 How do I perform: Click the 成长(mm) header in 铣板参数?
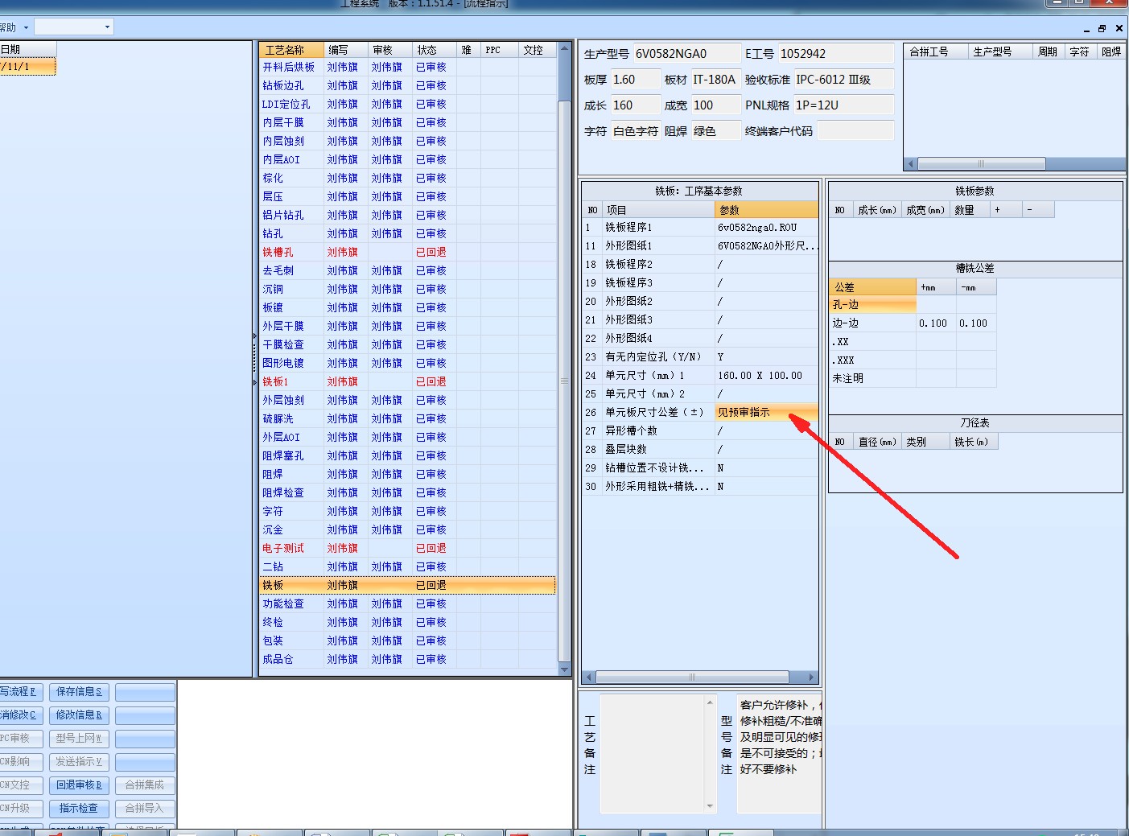pos(876,210)
